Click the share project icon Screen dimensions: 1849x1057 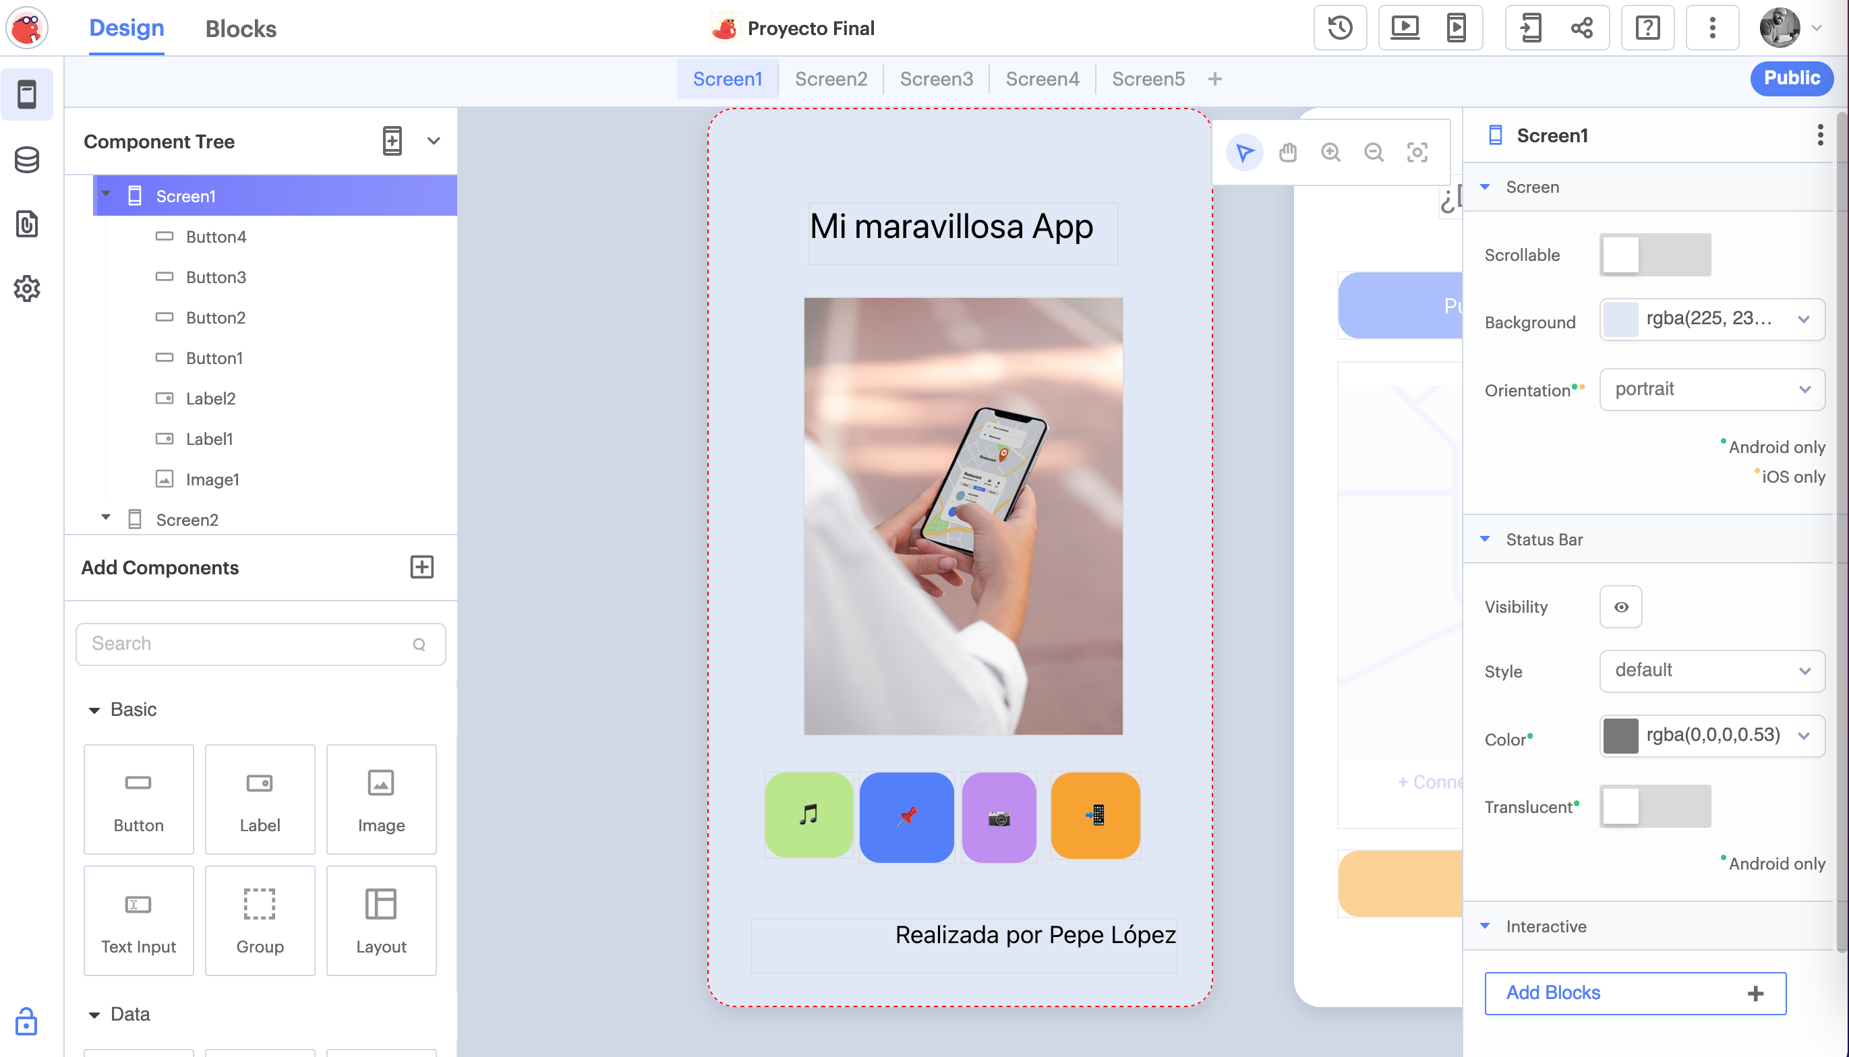coord(1581,28)
